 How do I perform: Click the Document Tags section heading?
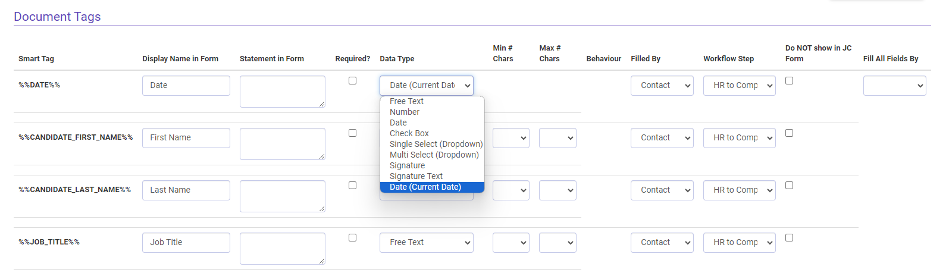tap(57, 17)
